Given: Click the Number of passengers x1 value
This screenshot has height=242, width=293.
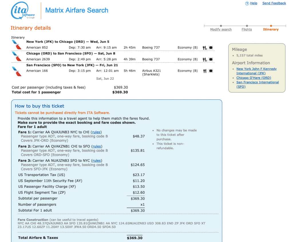Looking at the screenshot, I should [x=142, y=205].
